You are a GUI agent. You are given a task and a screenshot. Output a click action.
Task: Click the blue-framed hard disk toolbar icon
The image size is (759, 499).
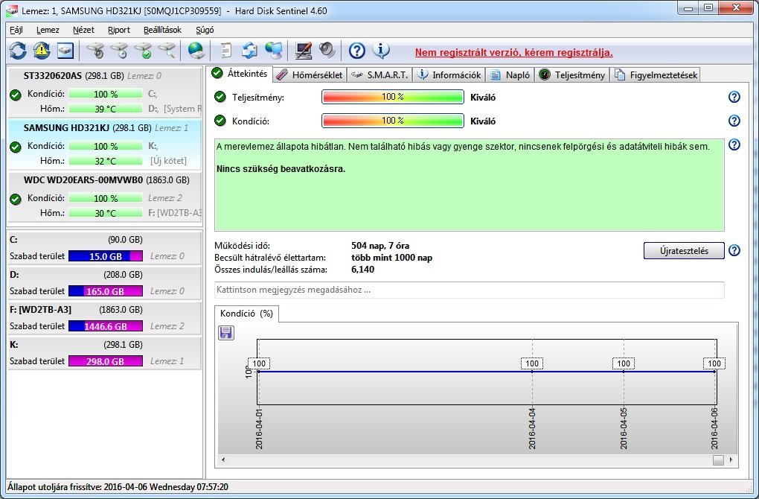coord(65,51)
